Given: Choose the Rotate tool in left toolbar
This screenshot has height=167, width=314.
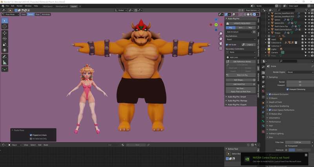Looking at the screenshot, I should (x=5, y=39).
